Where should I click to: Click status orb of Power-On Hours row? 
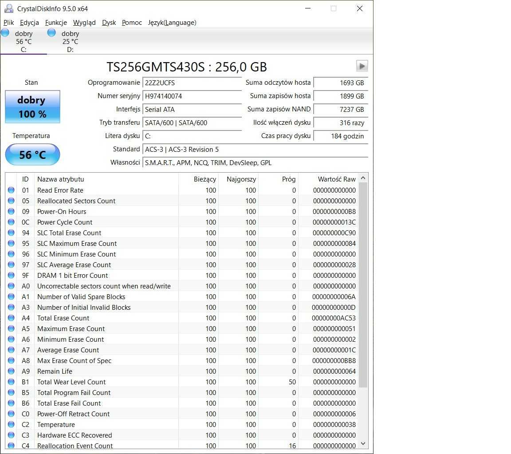coord(11,211)
